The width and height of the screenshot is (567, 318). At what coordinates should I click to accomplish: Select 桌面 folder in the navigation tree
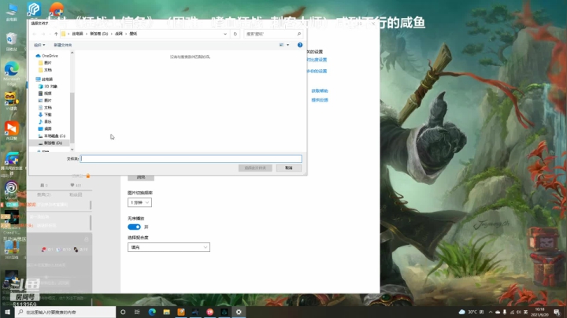coord(45,128)
